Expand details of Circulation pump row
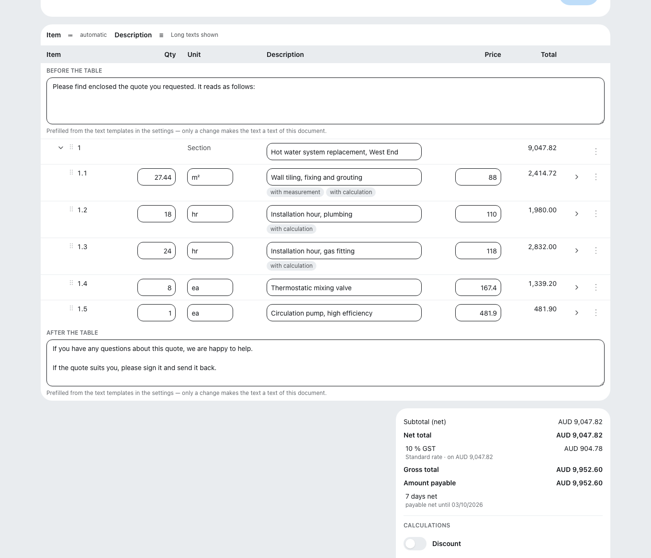The height and width of the screenshot is (558, 651). click(577, 313)
